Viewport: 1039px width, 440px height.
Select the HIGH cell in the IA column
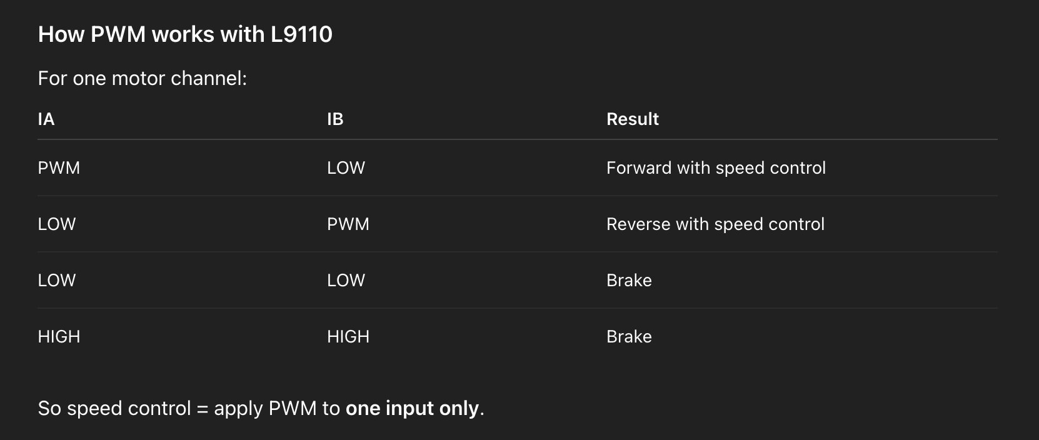tap(59, 337)
